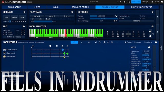Click the Pedal hi-hat icon
Viewport: 164px width, 92px height.
4,57
